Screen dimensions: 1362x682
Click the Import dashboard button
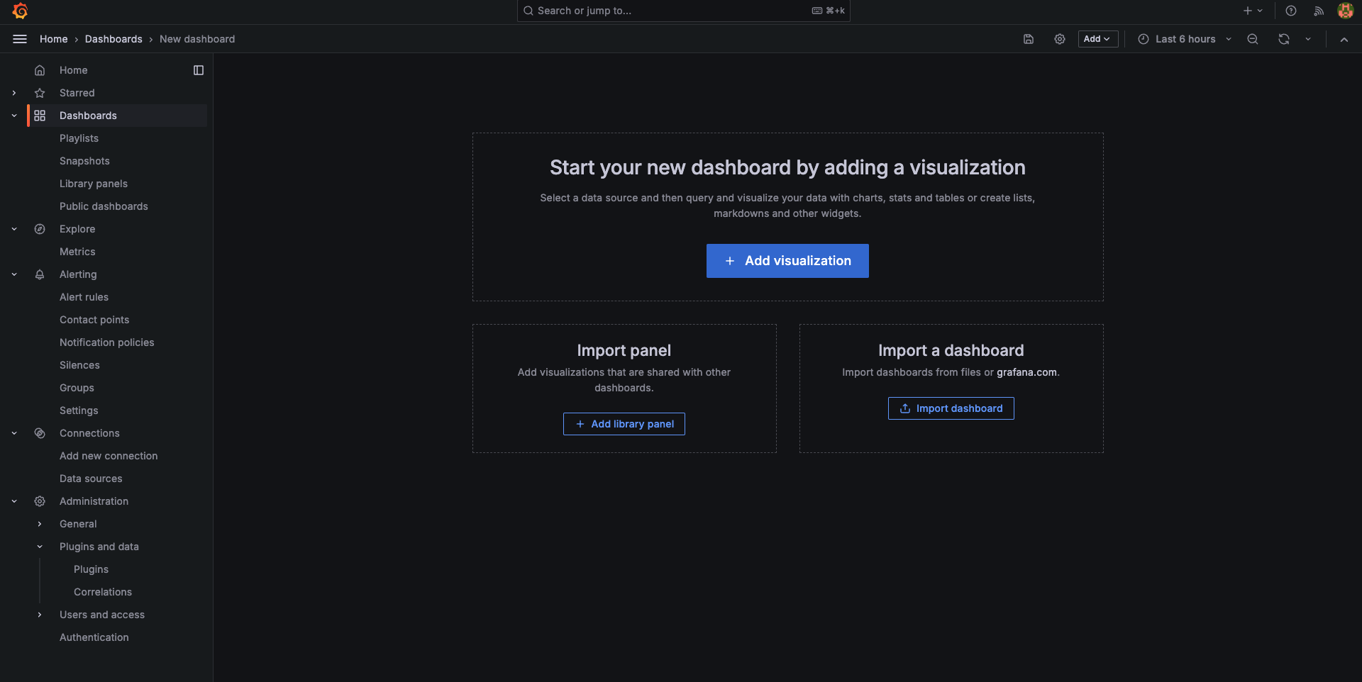pos(951,408)
